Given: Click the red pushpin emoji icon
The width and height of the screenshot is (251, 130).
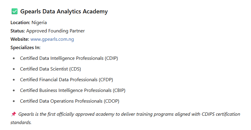Looking at the screenshot, I should (x=14, y=114).
